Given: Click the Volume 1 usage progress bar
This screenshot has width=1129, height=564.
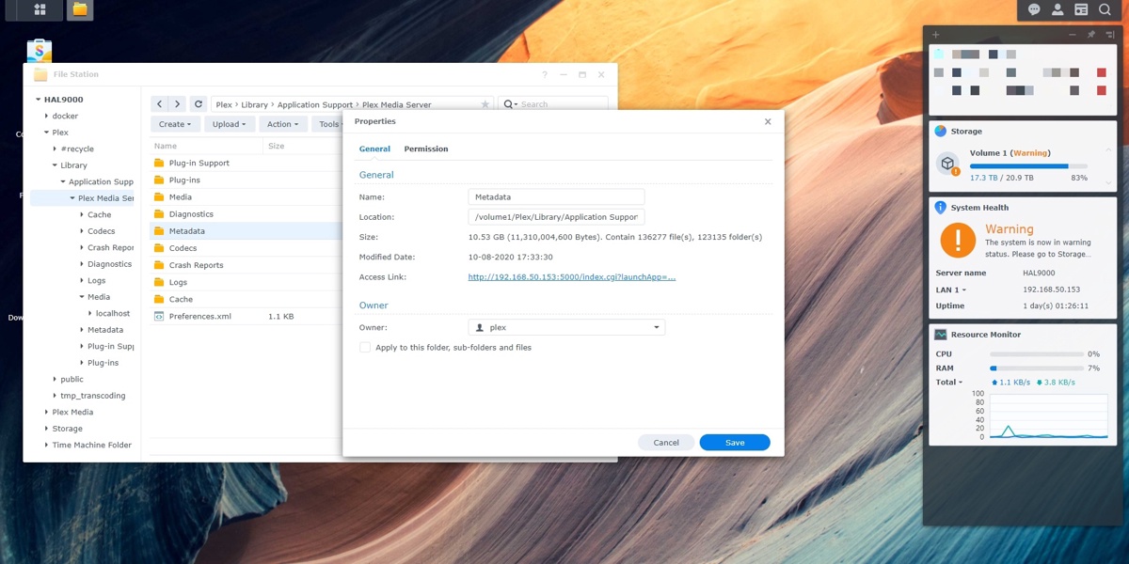Looking at the screenshot, I should 1028,166.
